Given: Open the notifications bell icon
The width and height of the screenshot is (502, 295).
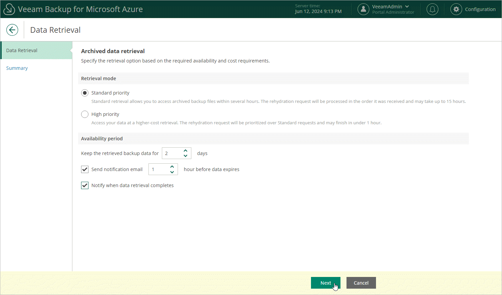Looking at the screenshot, I should [x=432, y=9].
